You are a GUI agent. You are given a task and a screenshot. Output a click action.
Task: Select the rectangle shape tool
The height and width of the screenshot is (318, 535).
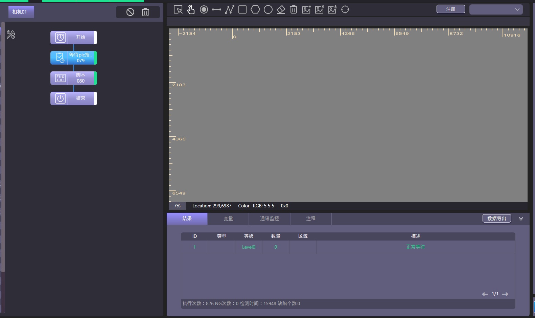point(242,9)
